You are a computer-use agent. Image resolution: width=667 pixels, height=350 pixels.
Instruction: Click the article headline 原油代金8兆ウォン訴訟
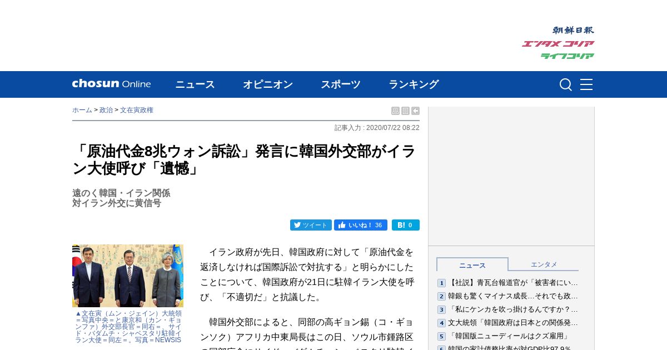tap(244, 159)
